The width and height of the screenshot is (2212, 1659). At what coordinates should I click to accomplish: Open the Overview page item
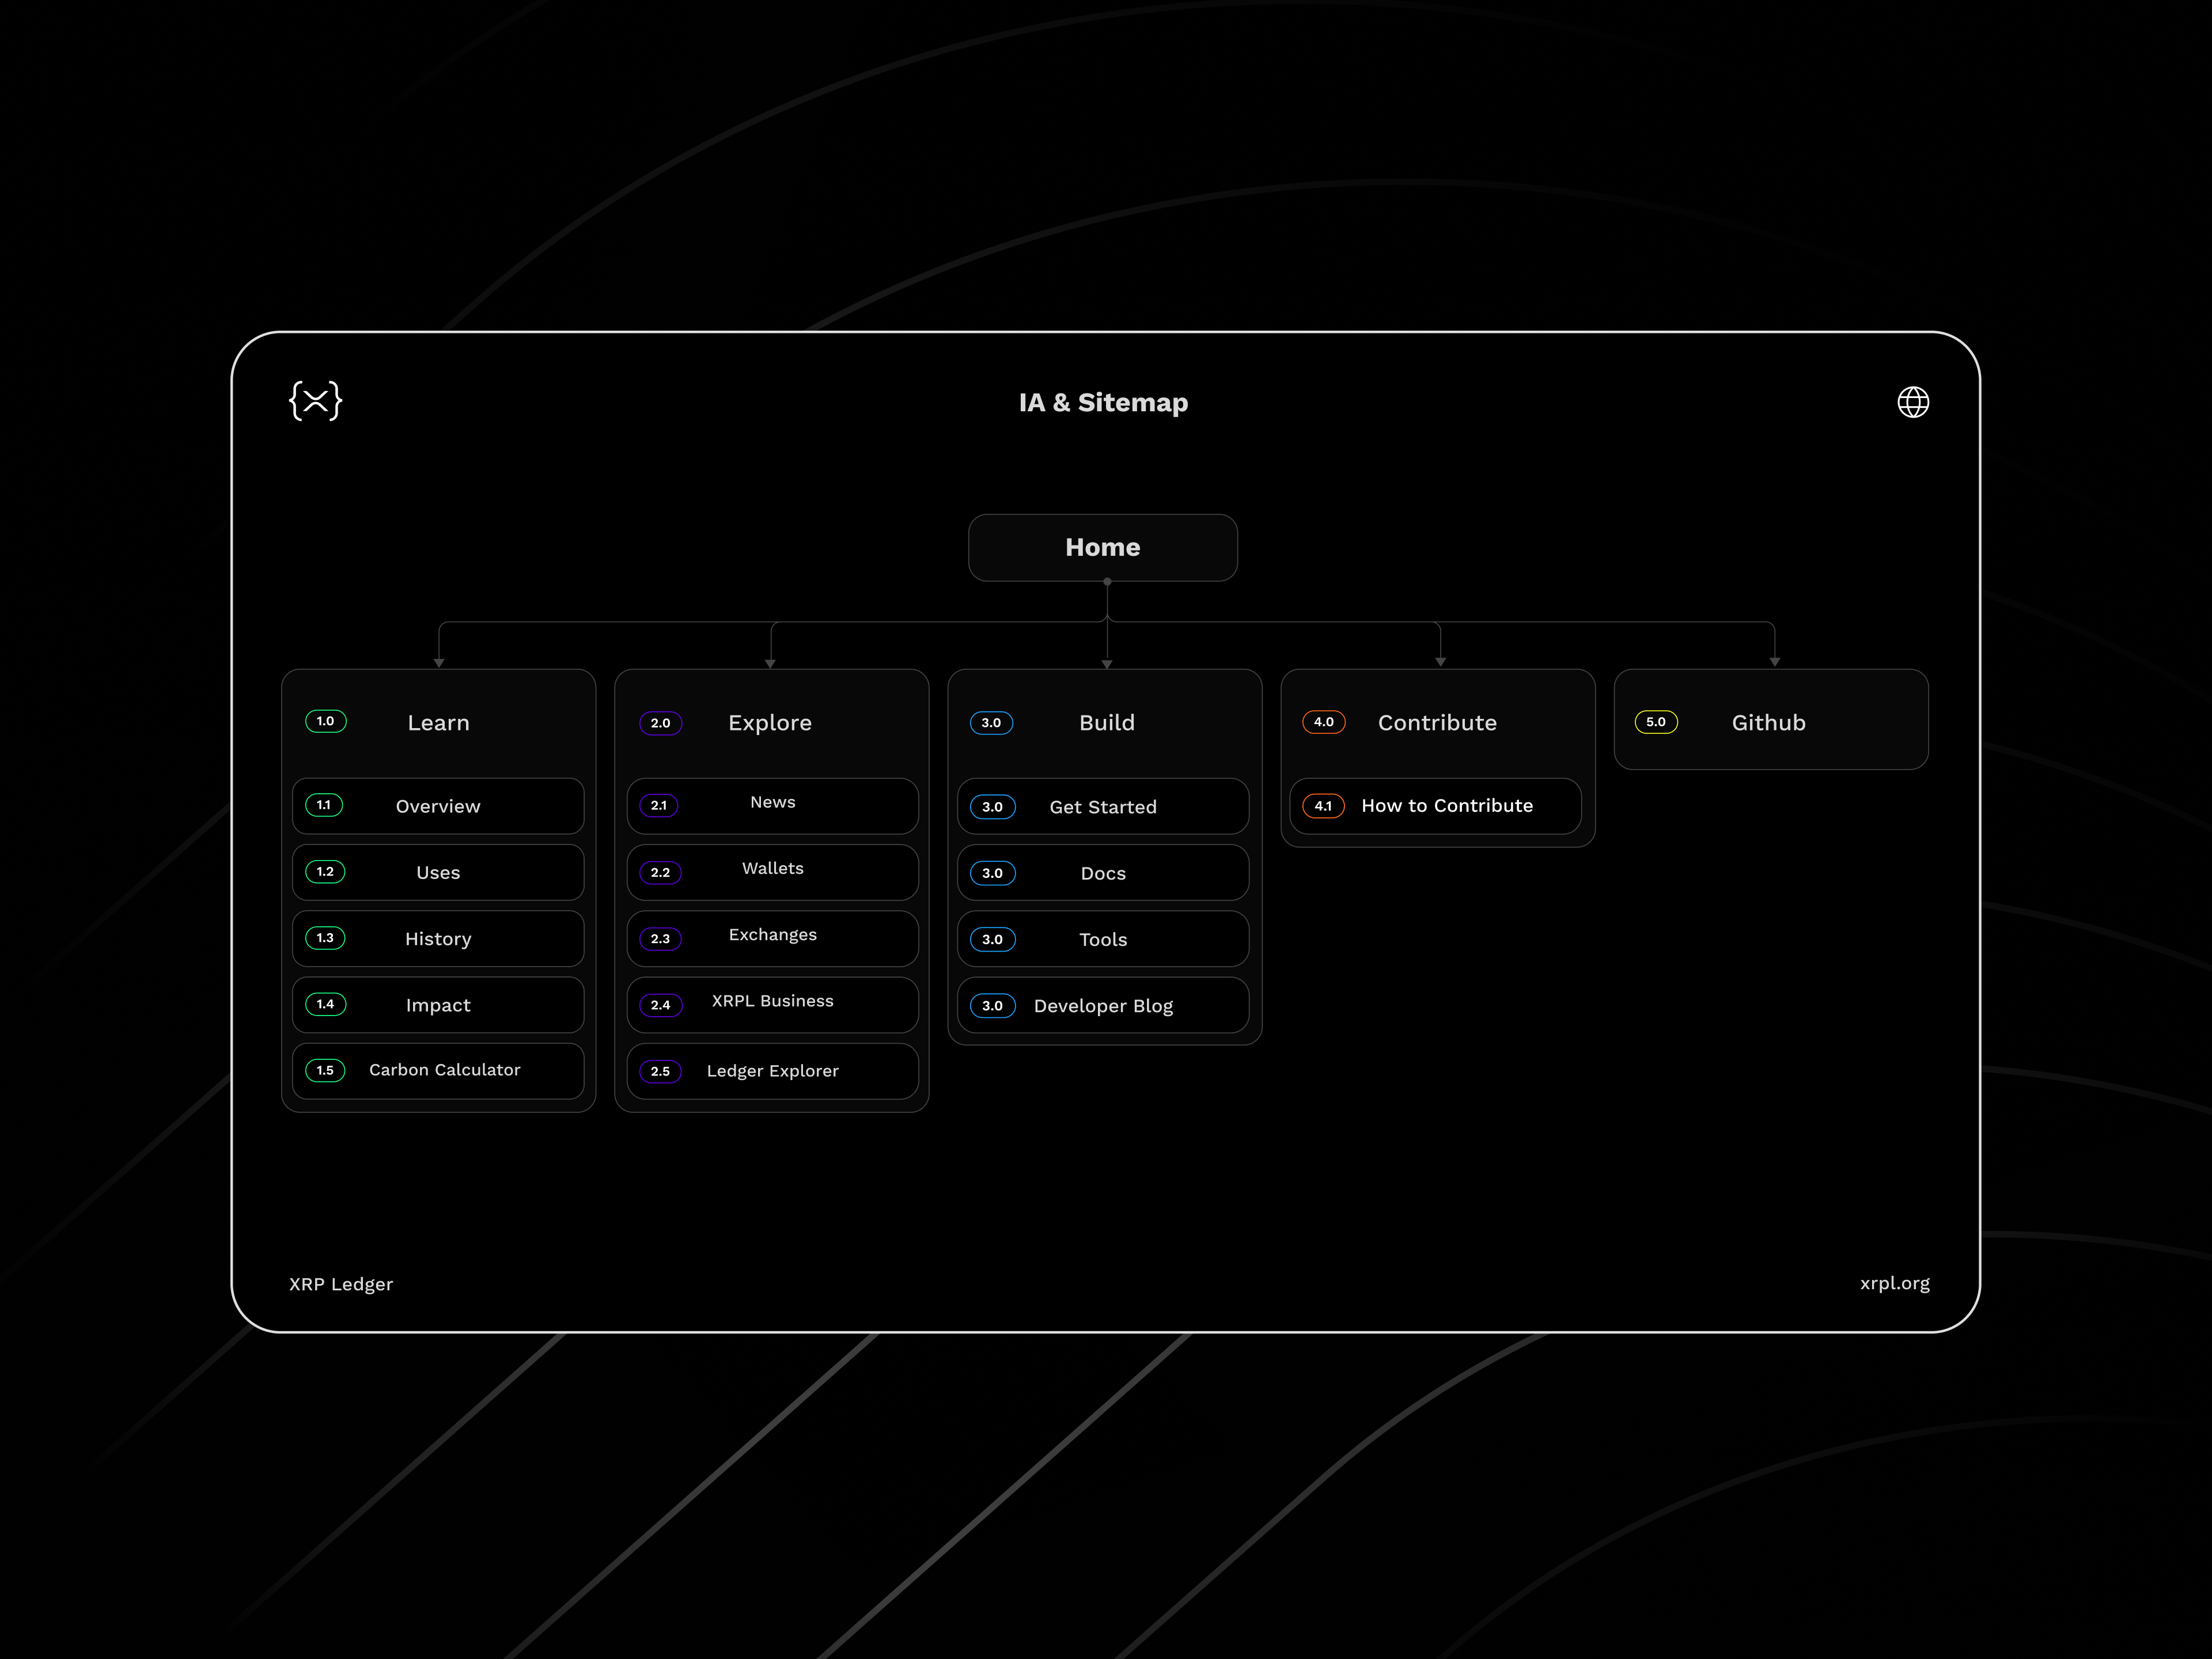[x=438, y=806]
